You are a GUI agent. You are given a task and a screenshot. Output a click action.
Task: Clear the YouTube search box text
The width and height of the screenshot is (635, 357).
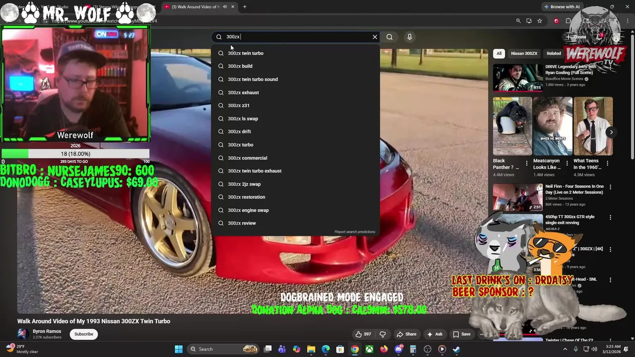(x=375, y=37)
